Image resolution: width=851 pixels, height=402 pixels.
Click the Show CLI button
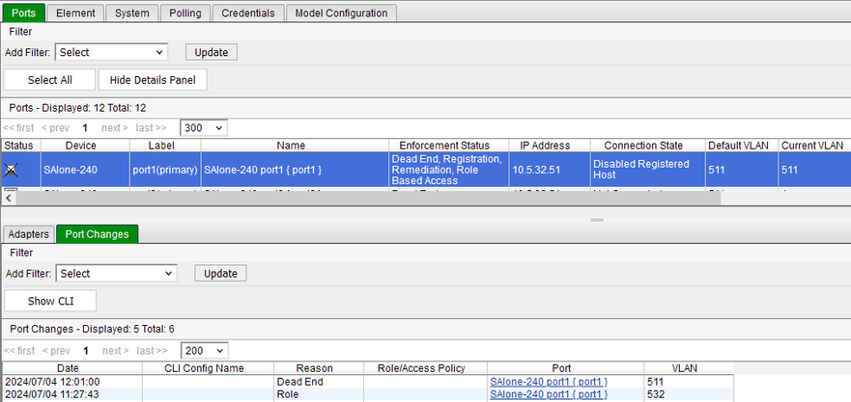[x=50, y=301]
